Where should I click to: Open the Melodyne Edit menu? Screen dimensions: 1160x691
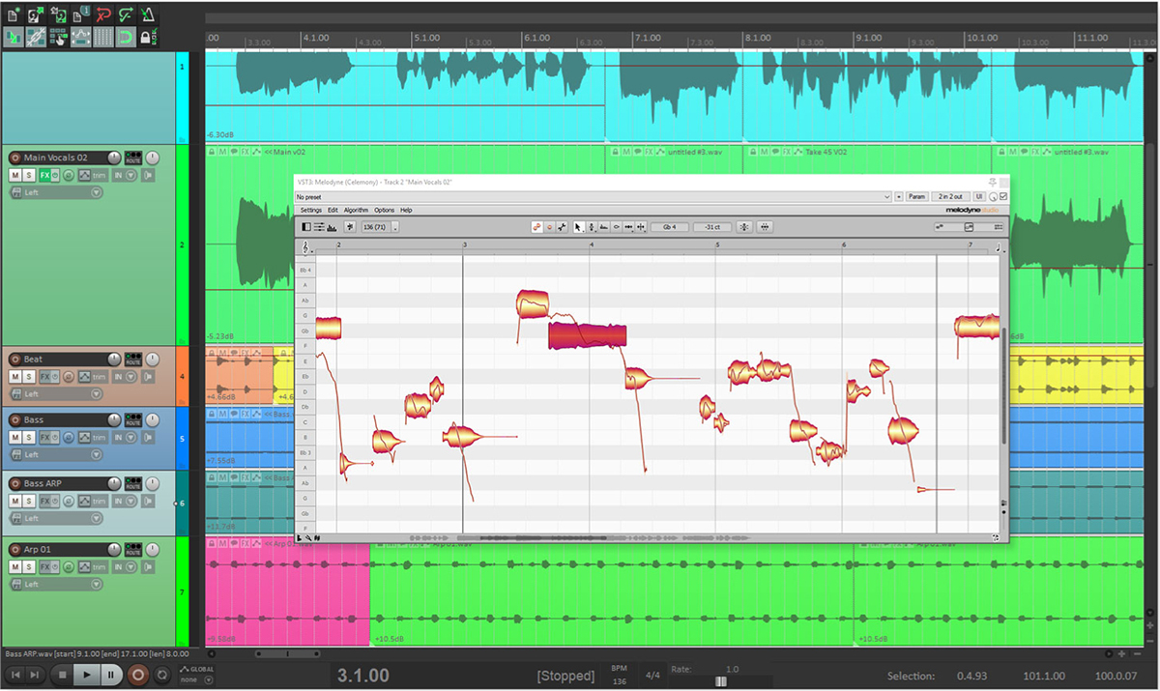[x=333, y=210]
